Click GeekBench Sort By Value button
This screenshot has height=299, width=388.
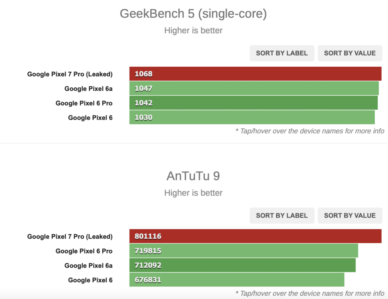[350, 53]
